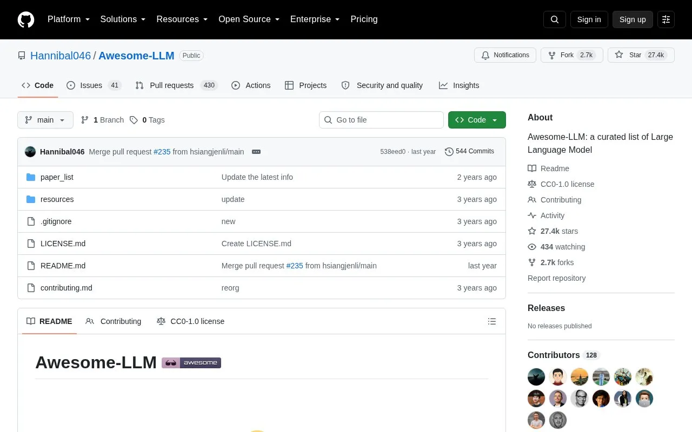Fork the repository
Image resolution: width=692 pixels, height=432 pixels.
pyautogui.click(x=572, y=55)
